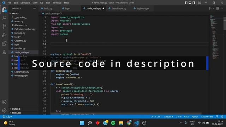Open the Extensions view
226x127 pixels.
(4, 43)
